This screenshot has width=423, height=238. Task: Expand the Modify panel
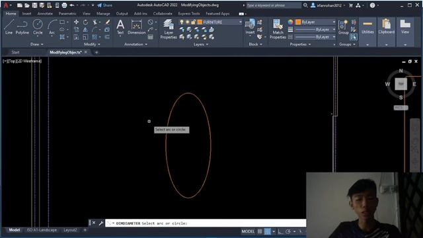point(92,44)
